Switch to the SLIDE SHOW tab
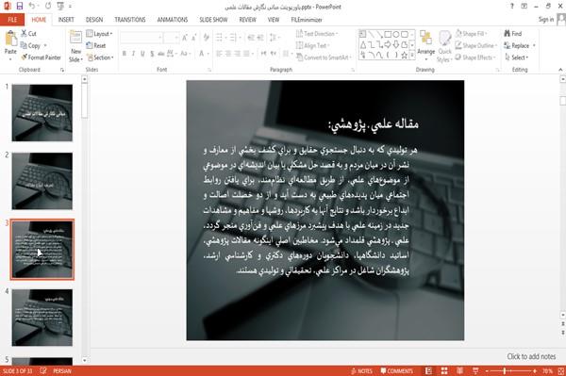 tap(213, 20)
